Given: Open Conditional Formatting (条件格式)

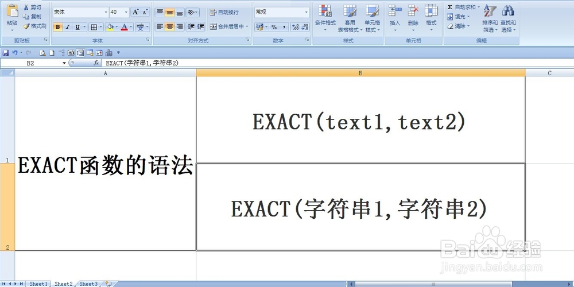Looking at the screenshot, I should tap(325, 18).
